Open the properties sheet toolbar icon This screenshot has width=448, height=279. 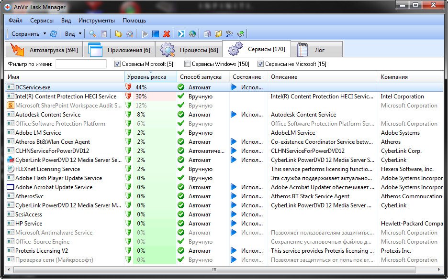pyautogui.click(x=104, y=34)
